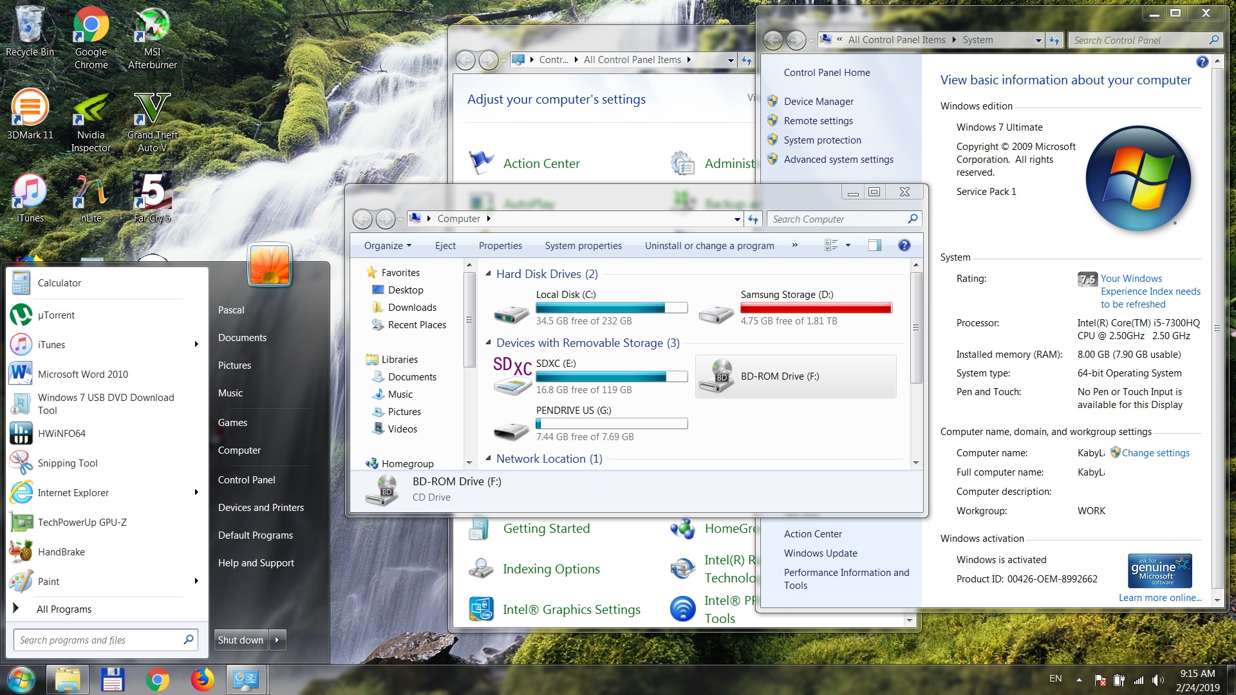Open the Recycle Bin desktop icon
Screen dimensions: 1236x695
pyautogui.click(x=30, y=31)
